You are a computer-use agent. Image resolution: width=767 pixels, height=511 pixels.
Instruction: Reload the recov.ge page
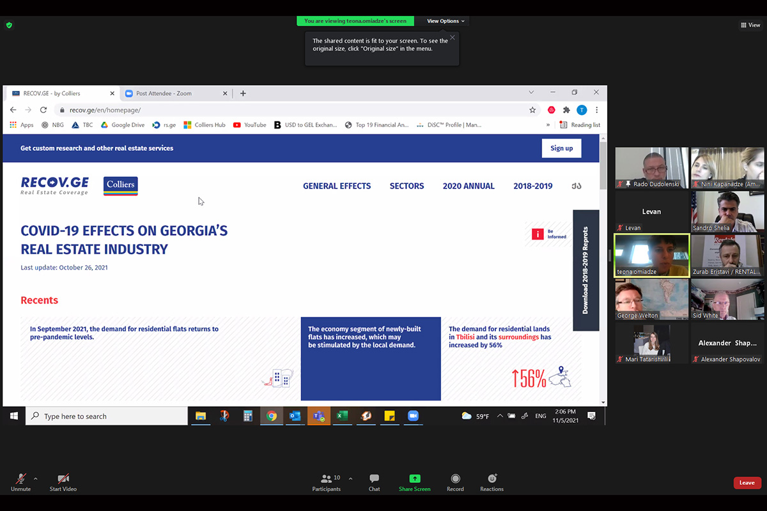(43, 110)
